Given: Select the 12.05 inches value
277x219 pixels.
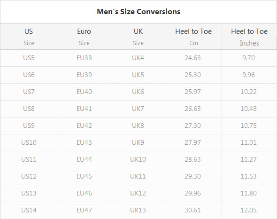Looking at the screenshot, I should 248,210.
